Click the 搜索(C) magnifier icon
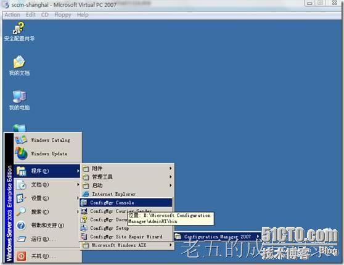 (x=22, y=212)
